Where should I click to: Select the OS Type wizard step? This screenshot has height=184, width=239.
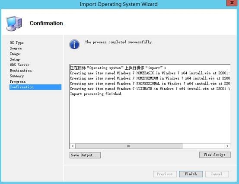[17, 43]
